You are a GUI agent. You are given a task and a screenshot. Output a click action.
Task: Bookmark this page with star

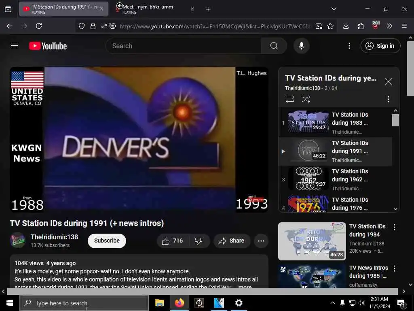coord(330,26)
